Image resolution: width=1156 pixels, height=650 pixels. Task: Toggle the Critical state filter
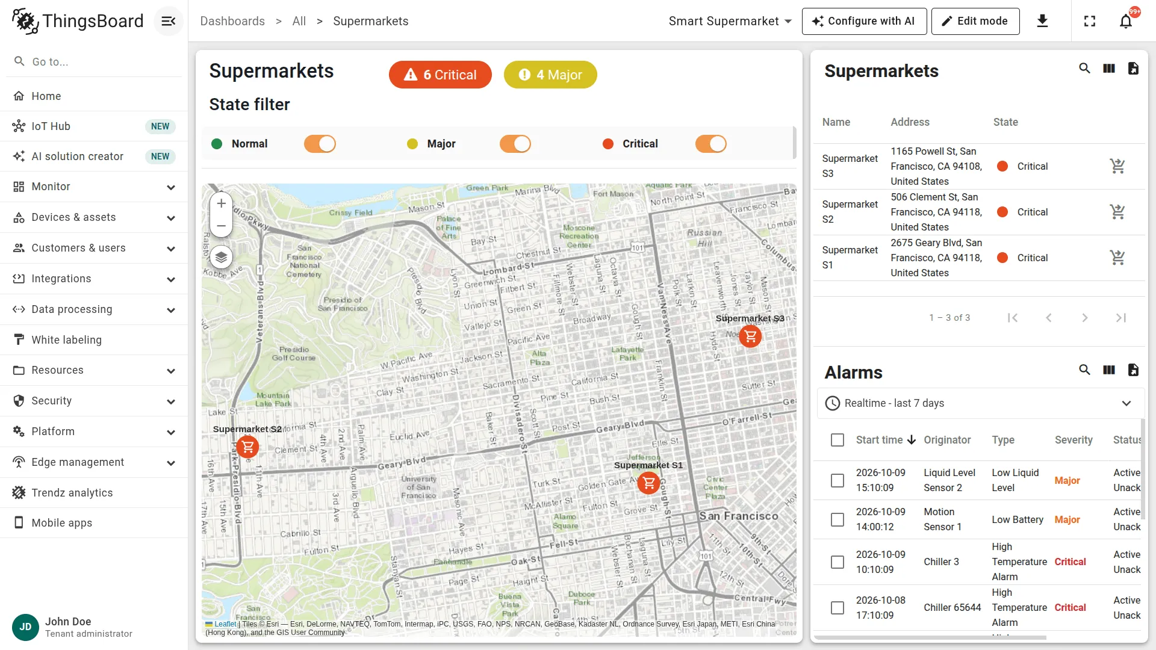click(711, 144)
